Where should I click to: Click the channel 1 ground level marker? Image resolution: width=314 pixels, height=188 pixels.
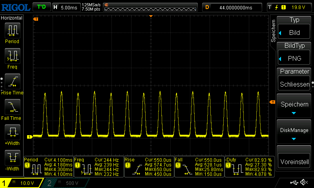(30, 137)
